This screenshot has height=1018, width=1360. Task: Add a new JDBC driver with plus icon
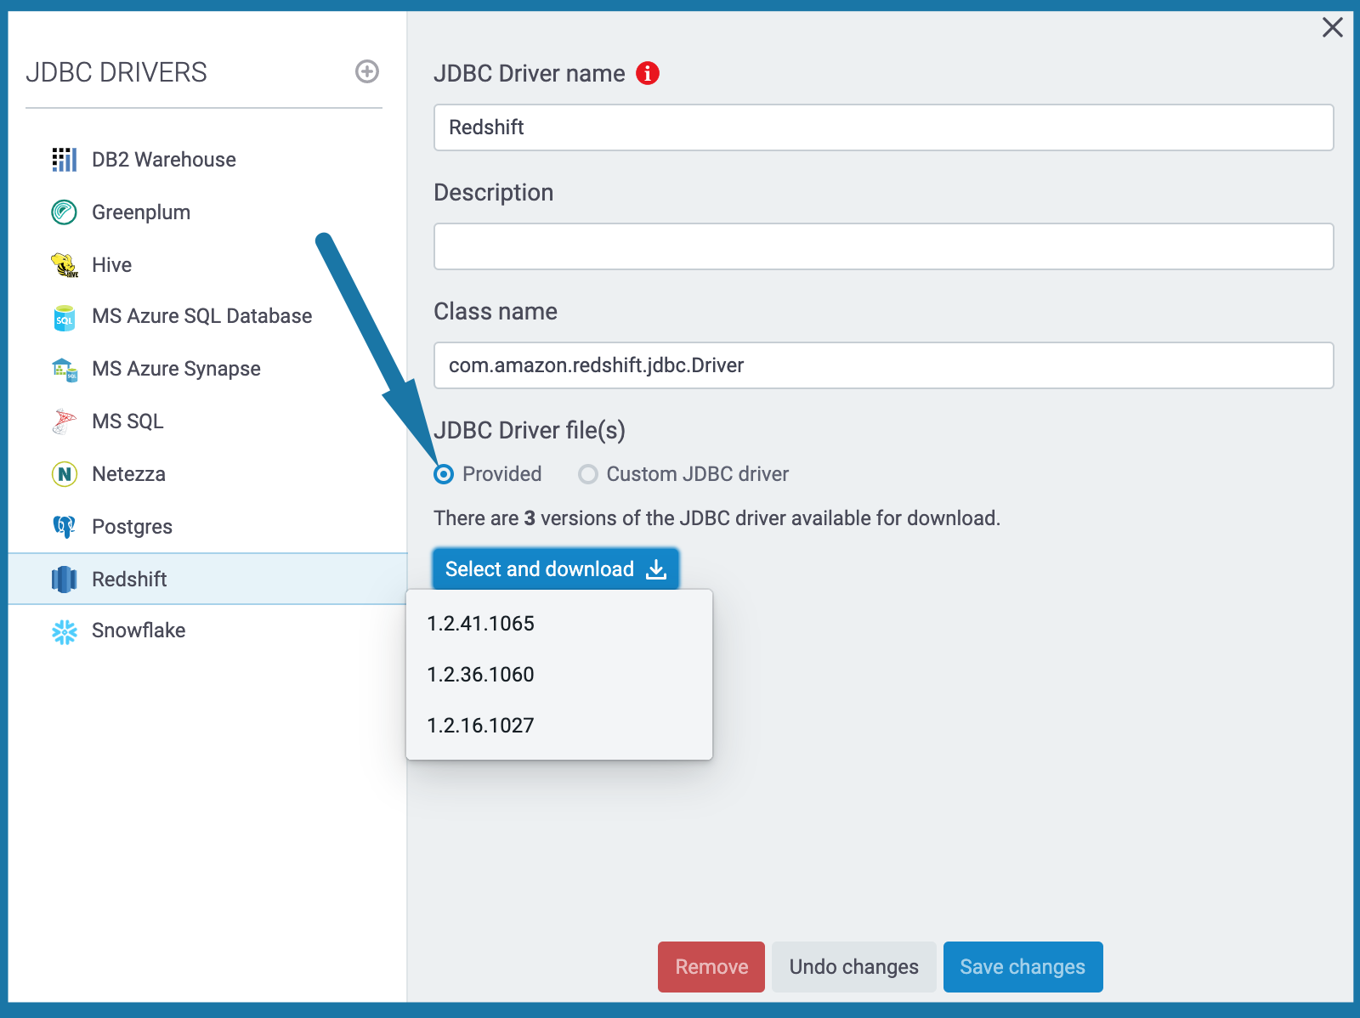point(367,71)
